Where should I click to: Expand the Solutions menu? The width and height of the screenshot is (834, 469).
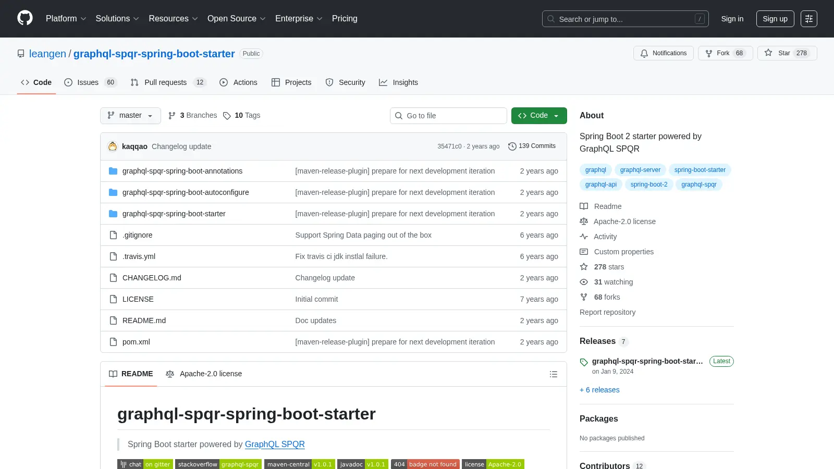(117, 19)
